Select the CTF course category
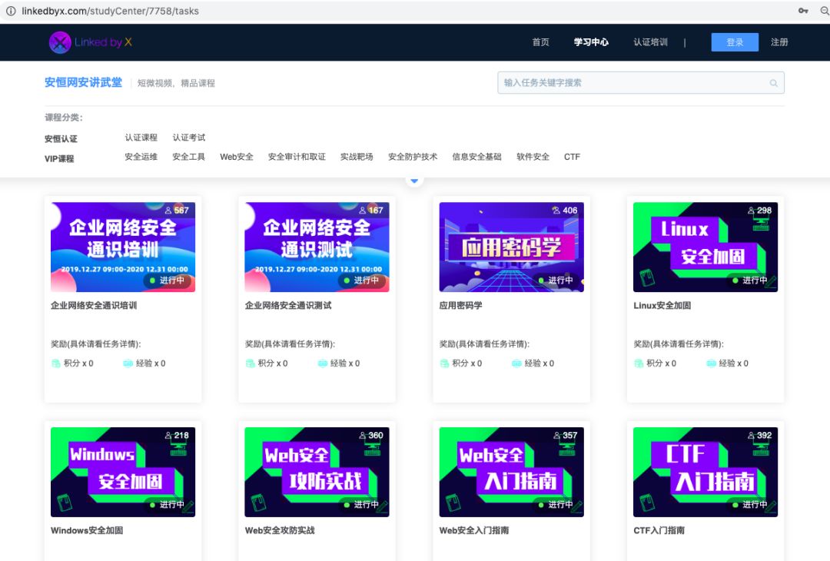Image resolution: width=830 pixels, height=561 pixels. (572, 157)
